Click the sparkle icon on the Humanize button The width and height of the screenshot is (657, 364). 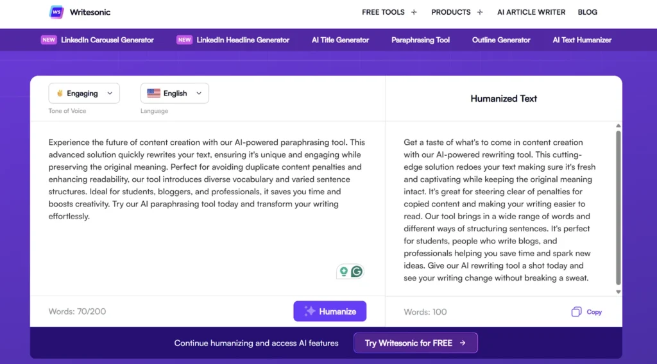coord(310,311)
